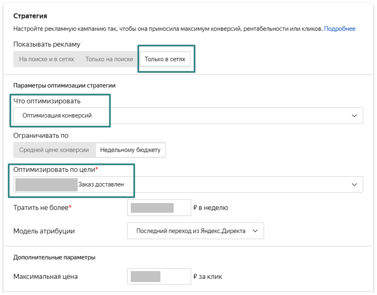Open the 'Последний переход из Яндекс.Директа' dropdown
Image resolution: width=377 pixels, height=295 pixels.
click(x=191, y=231)
